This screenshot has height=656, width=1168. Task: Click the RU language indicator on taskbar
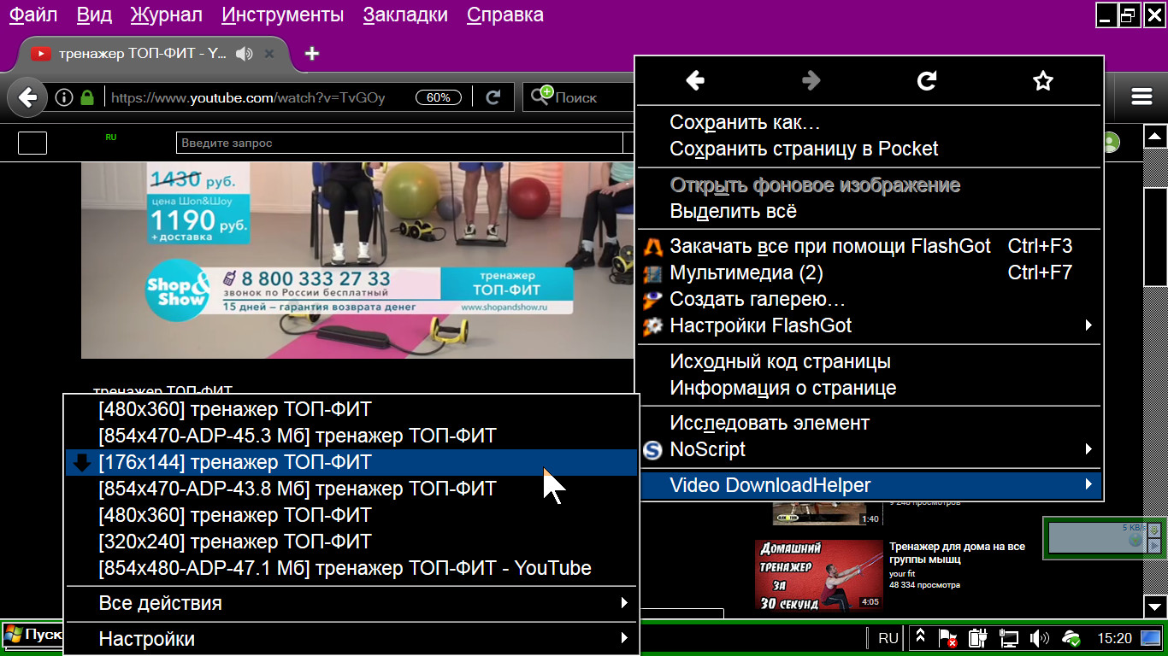(x=888, y=638)
